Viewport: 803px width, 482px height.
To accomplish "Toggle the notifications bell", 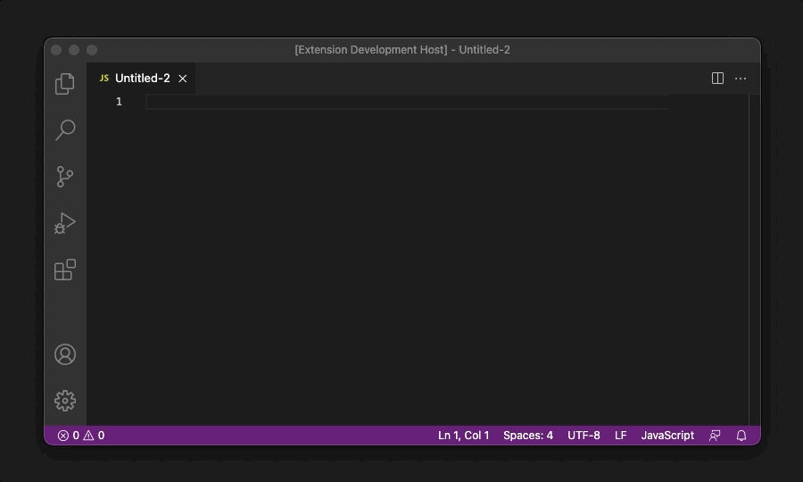I will tap(741, 436).
